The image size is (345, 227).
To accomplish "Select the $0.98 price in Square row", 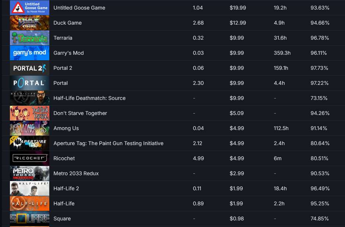I will [x=236, y=219].
